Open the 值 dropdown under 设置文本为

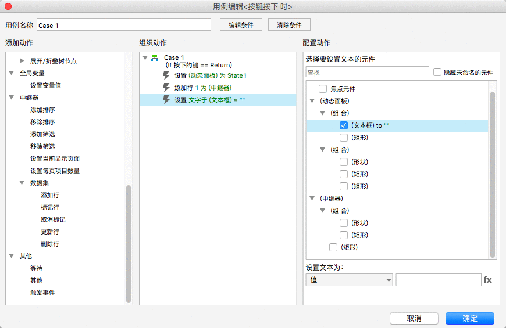pos(349,280)
